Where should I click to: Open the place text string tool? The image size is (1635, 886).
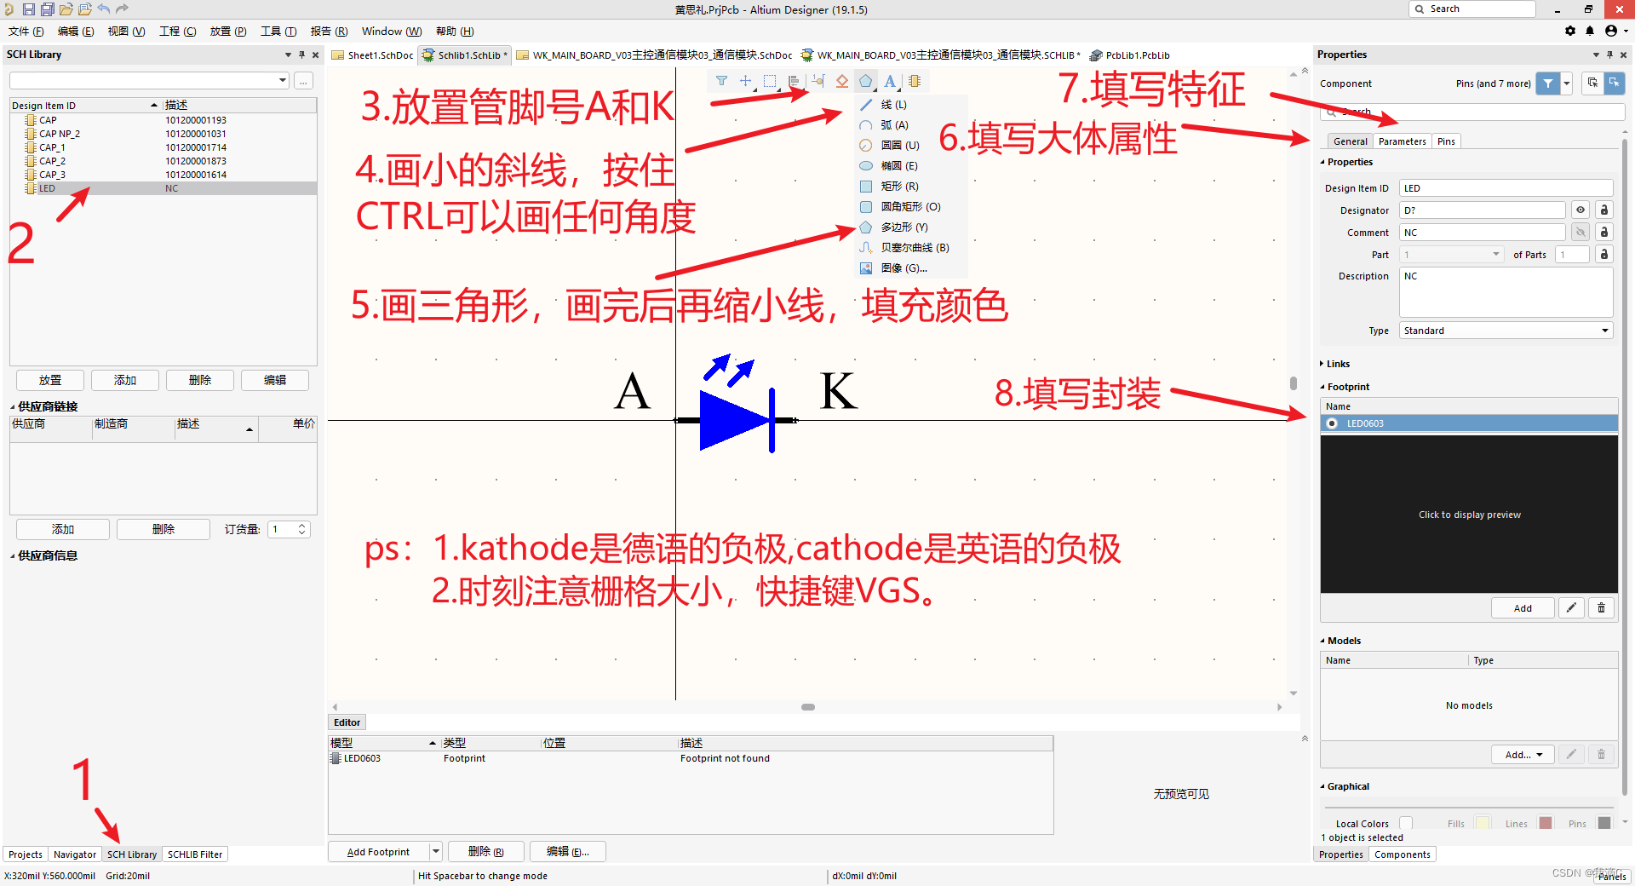pyautogui.click(x=890, y=81)
